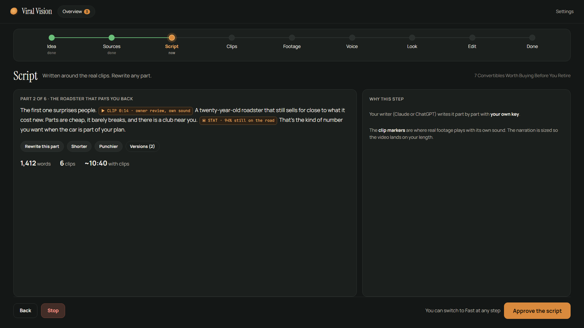Click the '6 clips' count

click(x=68, y=163)
